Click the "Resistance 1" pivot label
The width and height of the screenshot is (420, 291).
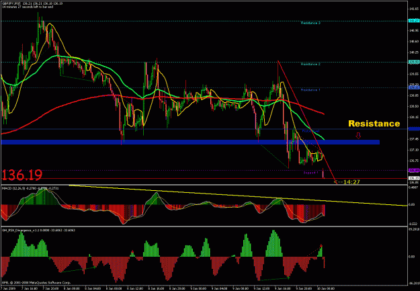point(310,90)
